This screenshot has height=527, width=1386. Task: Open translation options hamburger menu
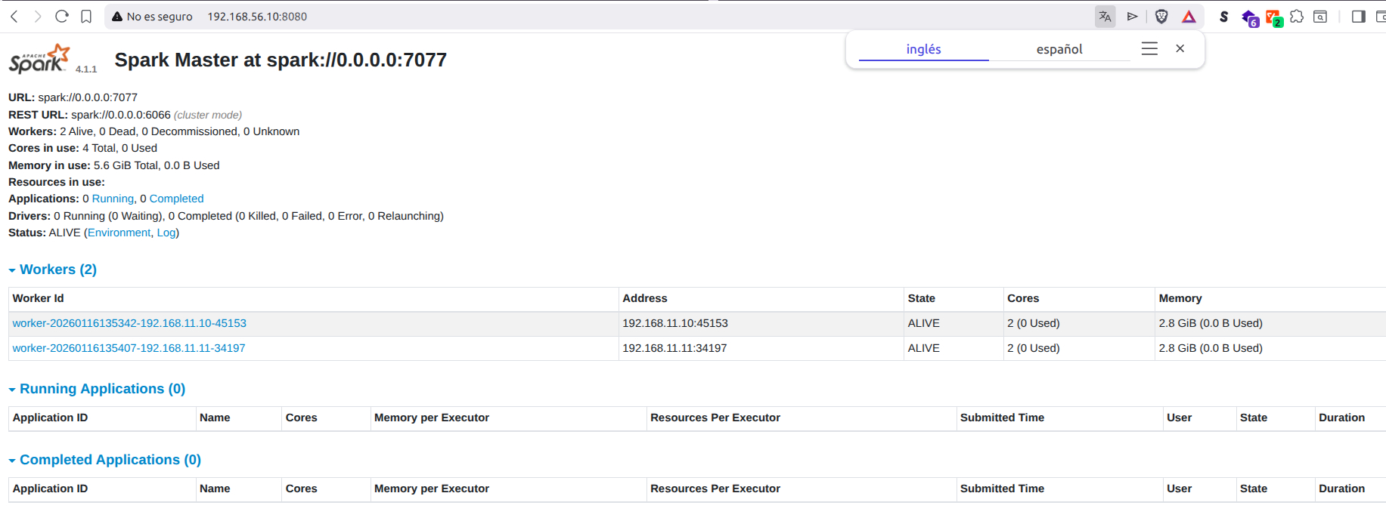[1149, 48]
